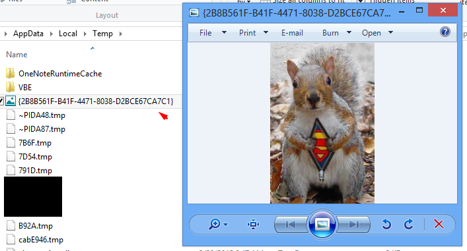
Task: Expand the breadcrumb arrow before AppData
Action: (x=6, y=34)
